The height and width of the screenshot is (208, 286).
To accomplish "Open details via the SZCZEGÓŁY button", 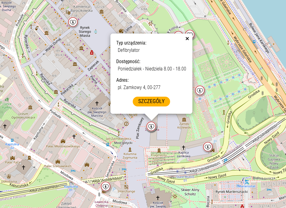I will point(151,102).
